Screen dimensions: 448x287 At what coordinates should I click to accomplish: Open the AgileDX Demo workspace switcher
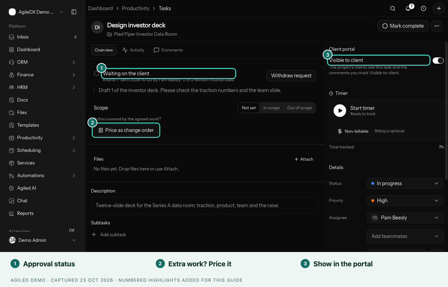coord(36,12)
